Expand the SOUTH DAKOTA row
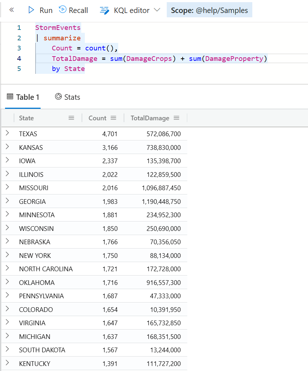Image resolution: width=308 pixels, height=371 pixels. [x=7, y=349]
